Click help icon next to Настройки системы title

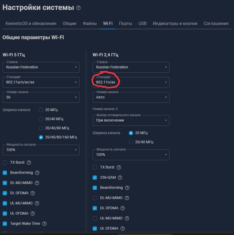tap(78, 8)
